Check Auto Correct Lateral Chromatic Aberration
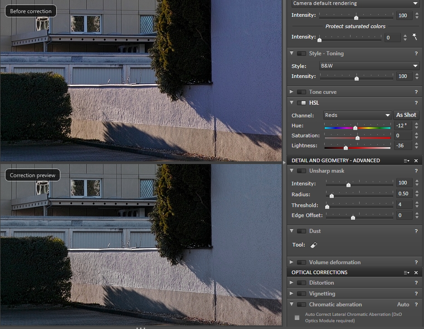 click(297, 318)
